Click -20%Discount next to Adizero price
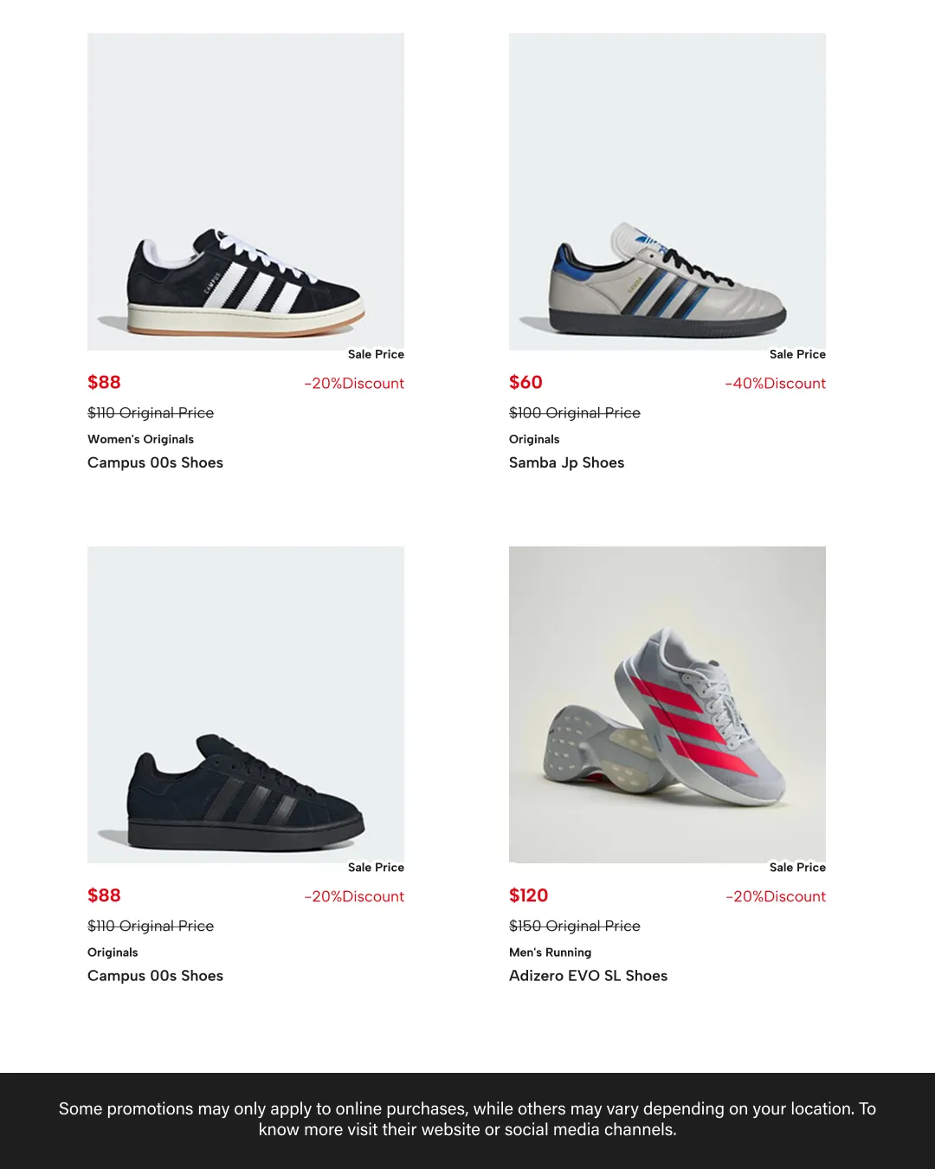 pos(775,896)
